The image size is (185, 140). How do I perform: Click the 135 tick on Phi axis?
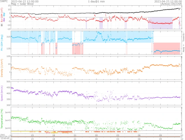point(8,48)
